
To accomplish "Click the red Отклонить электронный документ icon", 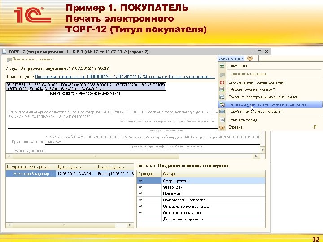I will pos(222,82).
